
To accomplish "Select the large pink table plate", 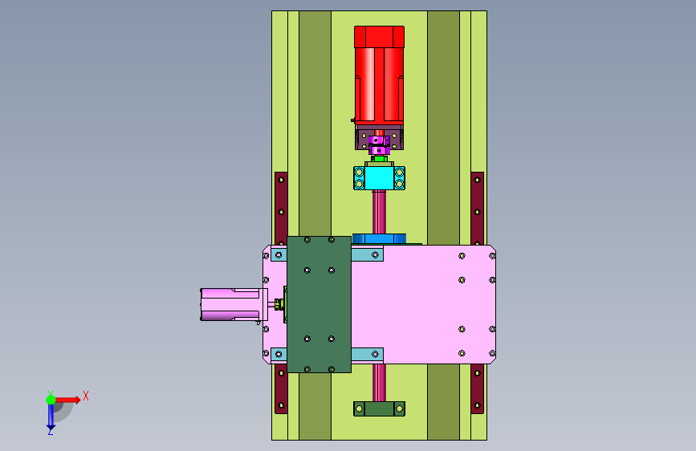I will click(x=423, y=304).
